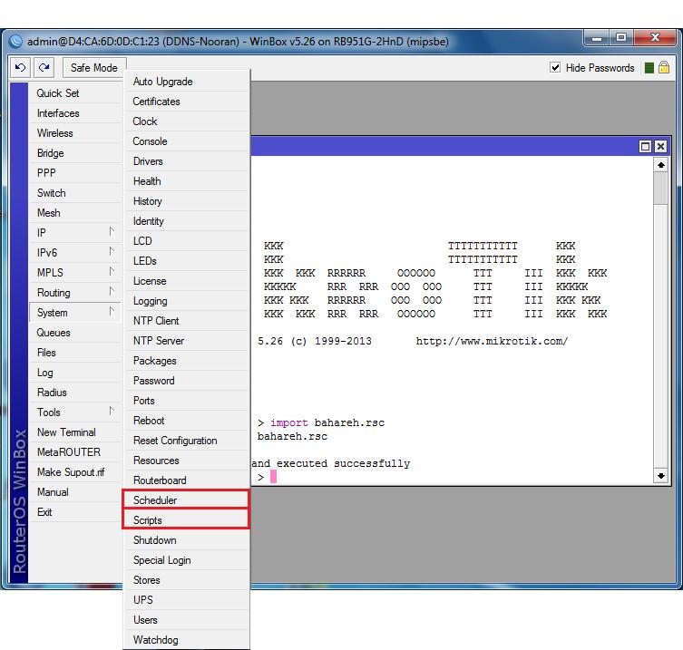Open the Switch menu
The image size is (683, 650).
tap(75, 193)
